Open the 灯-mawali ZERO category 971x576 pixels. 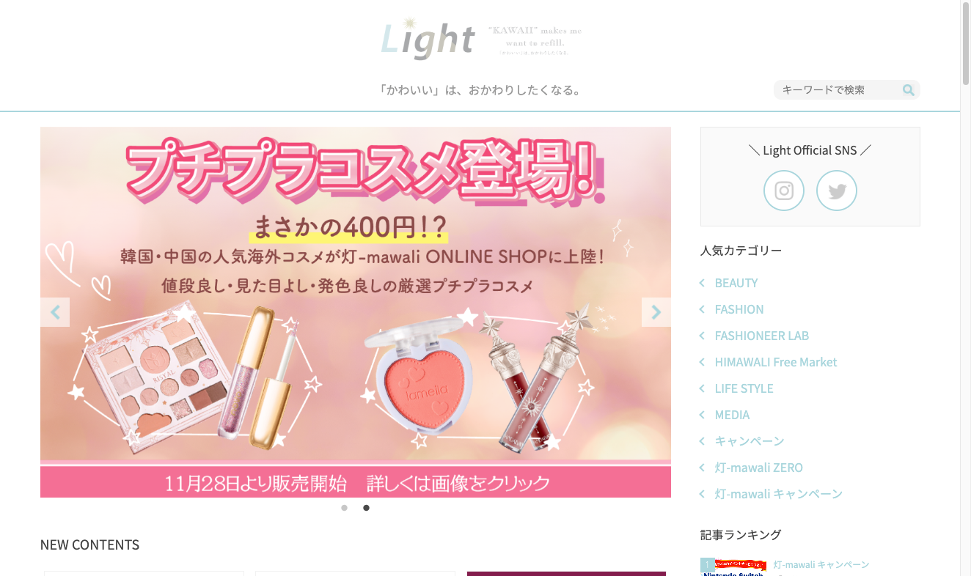(x=759, y=468)
